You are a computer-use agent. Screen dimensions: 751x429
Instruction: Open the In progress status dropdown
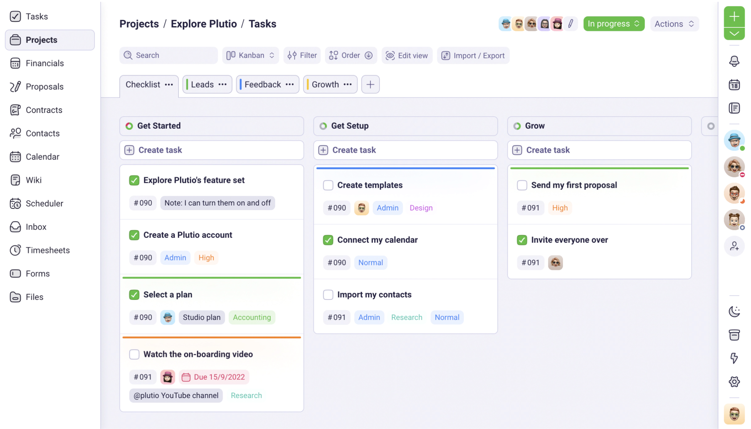point(614,24)
